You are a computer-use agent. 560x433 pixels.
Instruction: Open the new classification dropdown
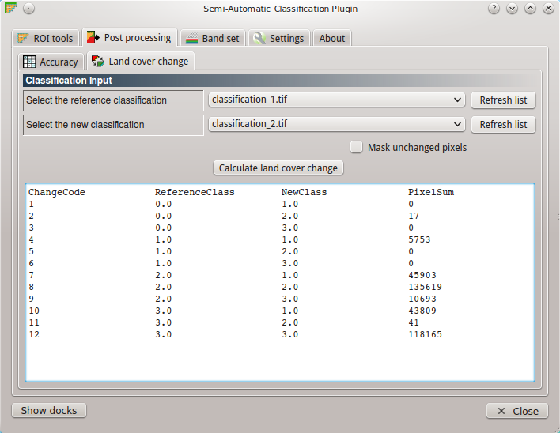337,124
